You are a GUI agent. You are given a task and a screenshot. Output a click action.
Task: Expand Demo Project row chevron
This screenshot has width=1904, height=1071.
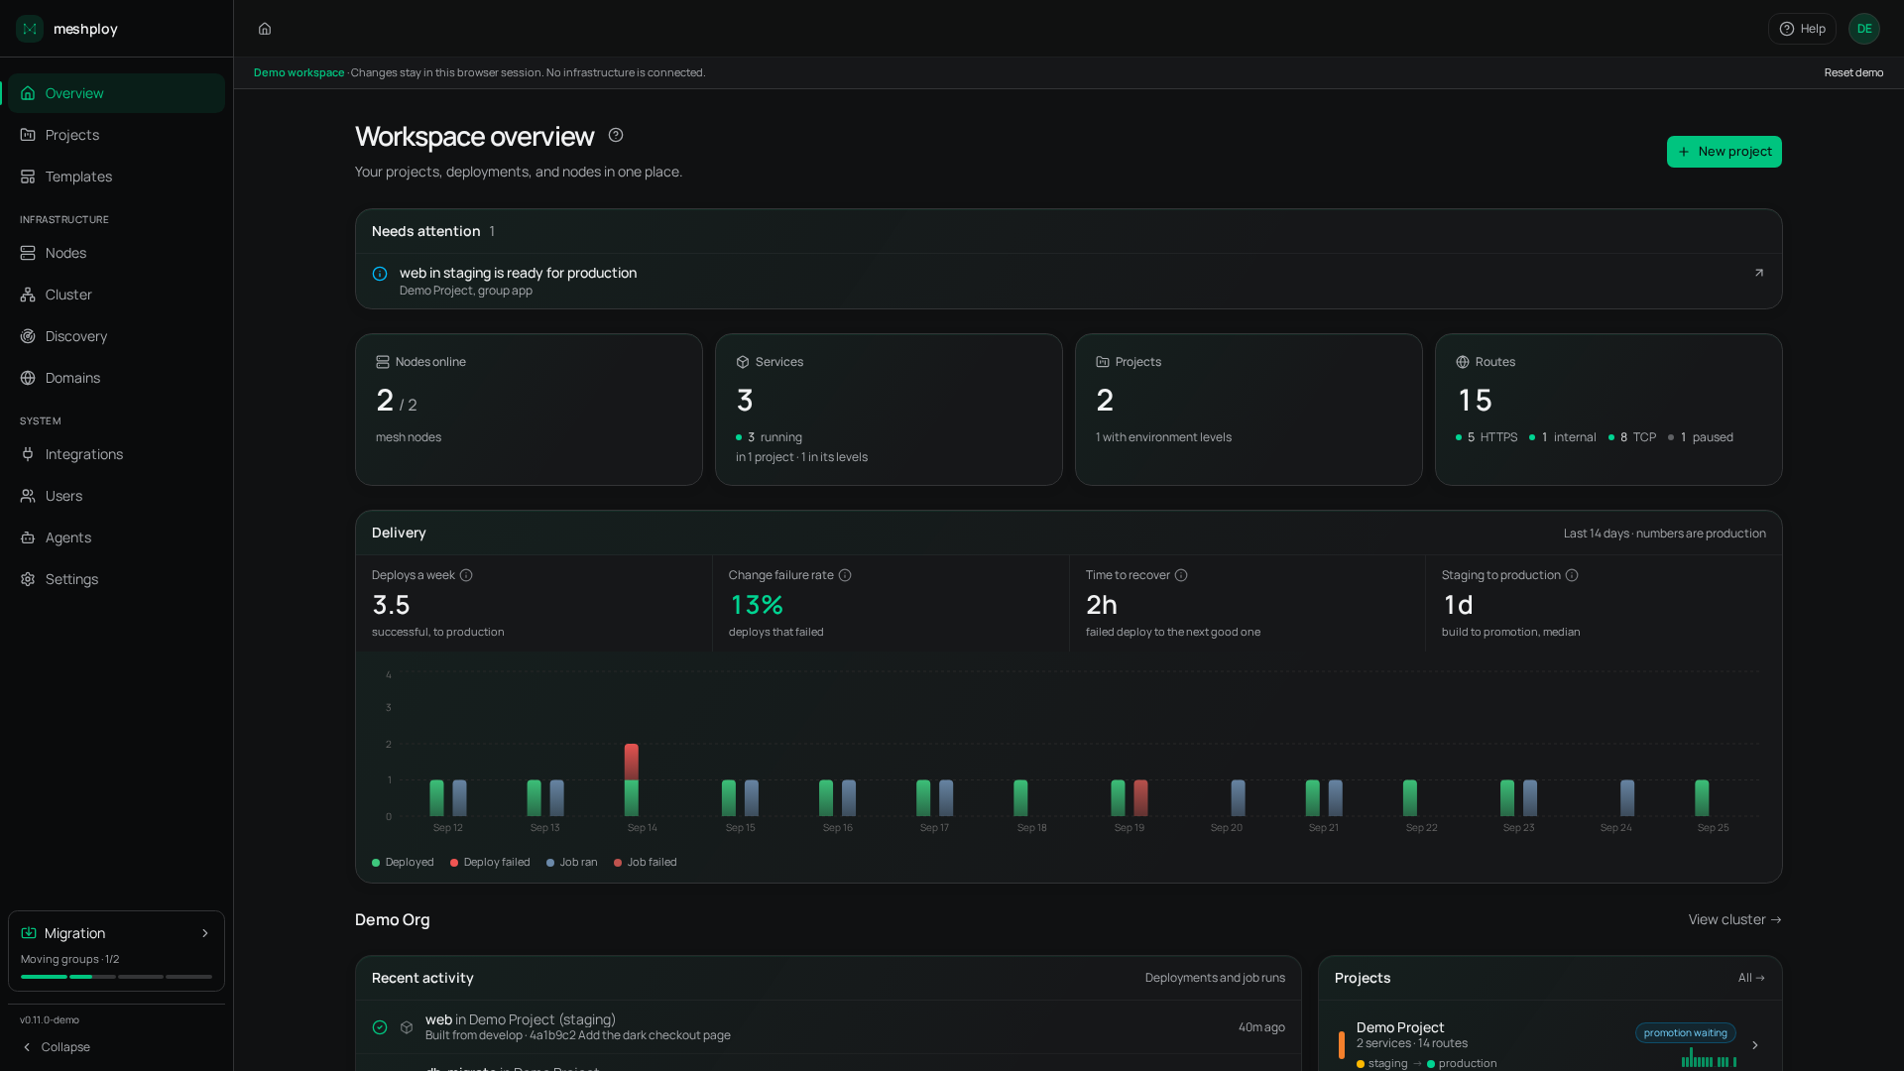(1755, 1045)
